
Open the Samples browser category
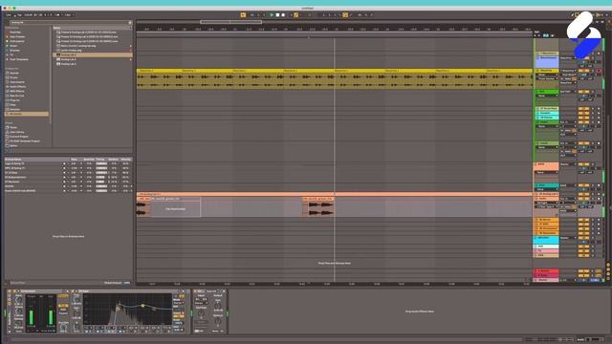tap(15, 109)
